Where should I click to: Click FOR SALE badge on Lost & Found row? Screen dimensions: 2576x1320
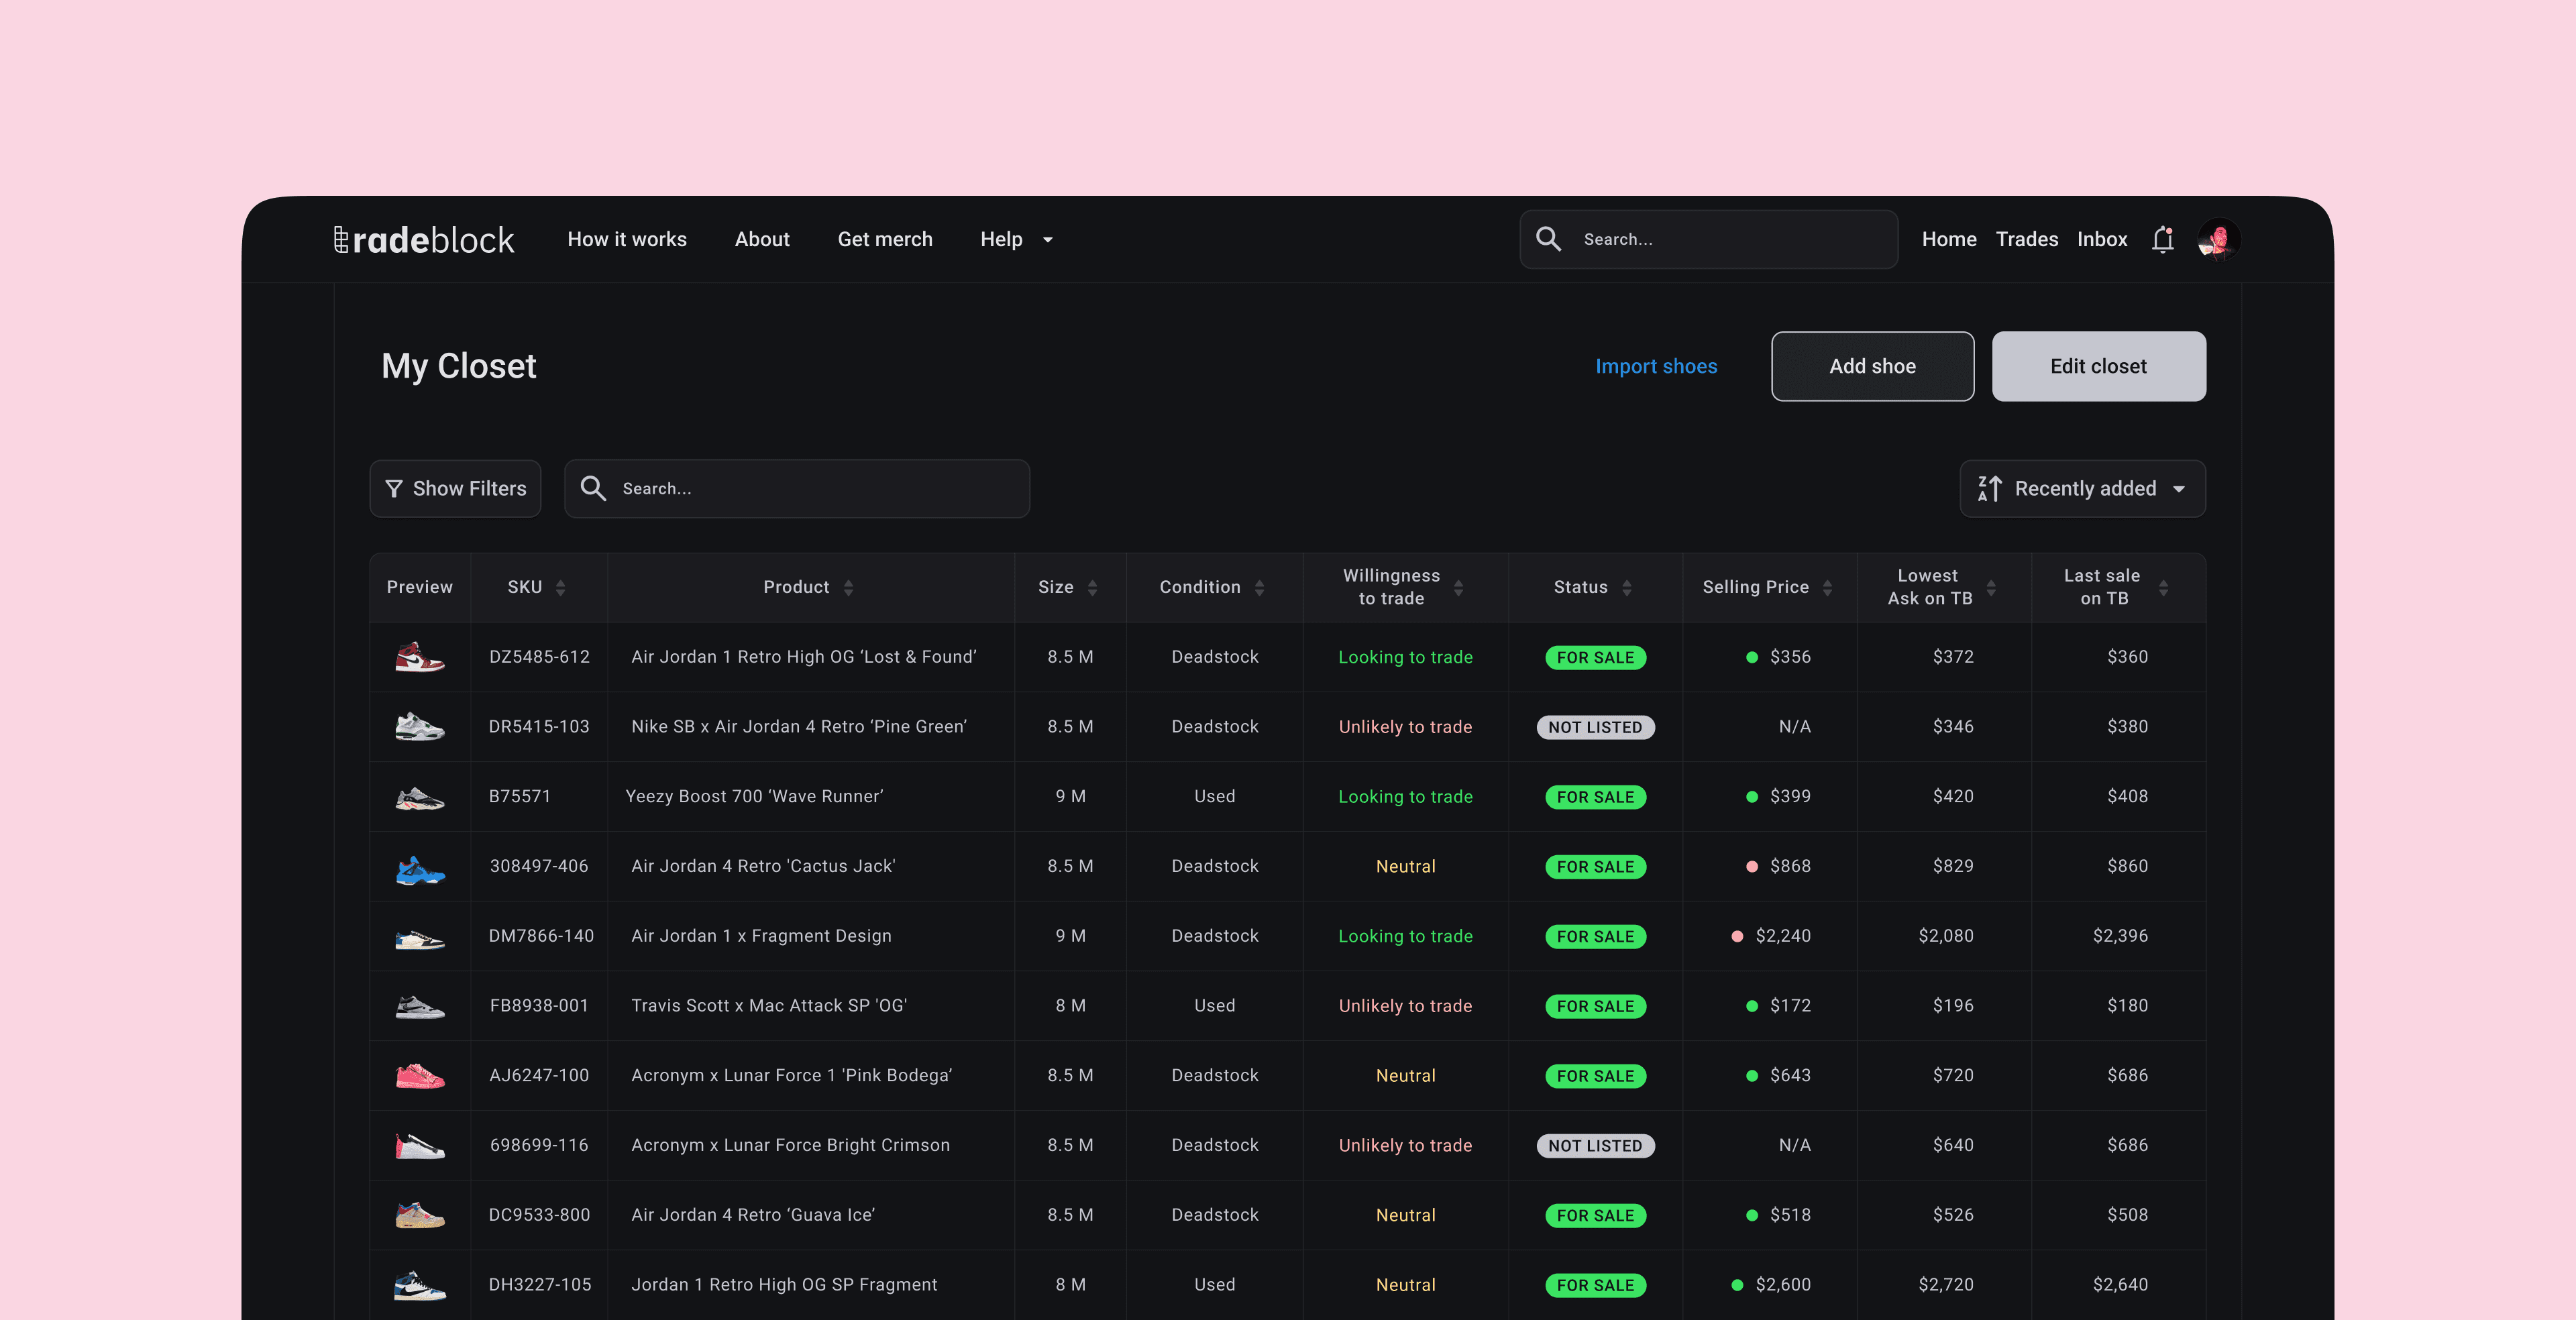(1595, 658)
